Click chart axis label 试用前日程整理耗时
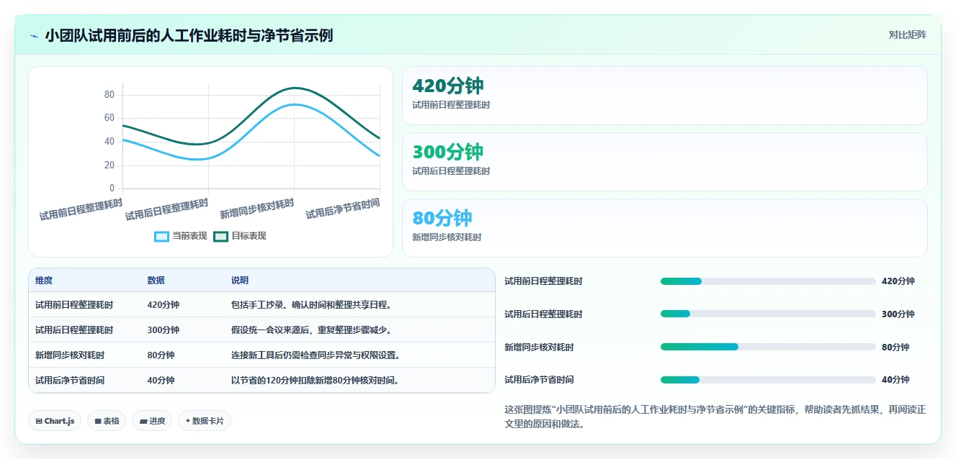This screenshot has height=459, width=956. click(x=81, y=209)
